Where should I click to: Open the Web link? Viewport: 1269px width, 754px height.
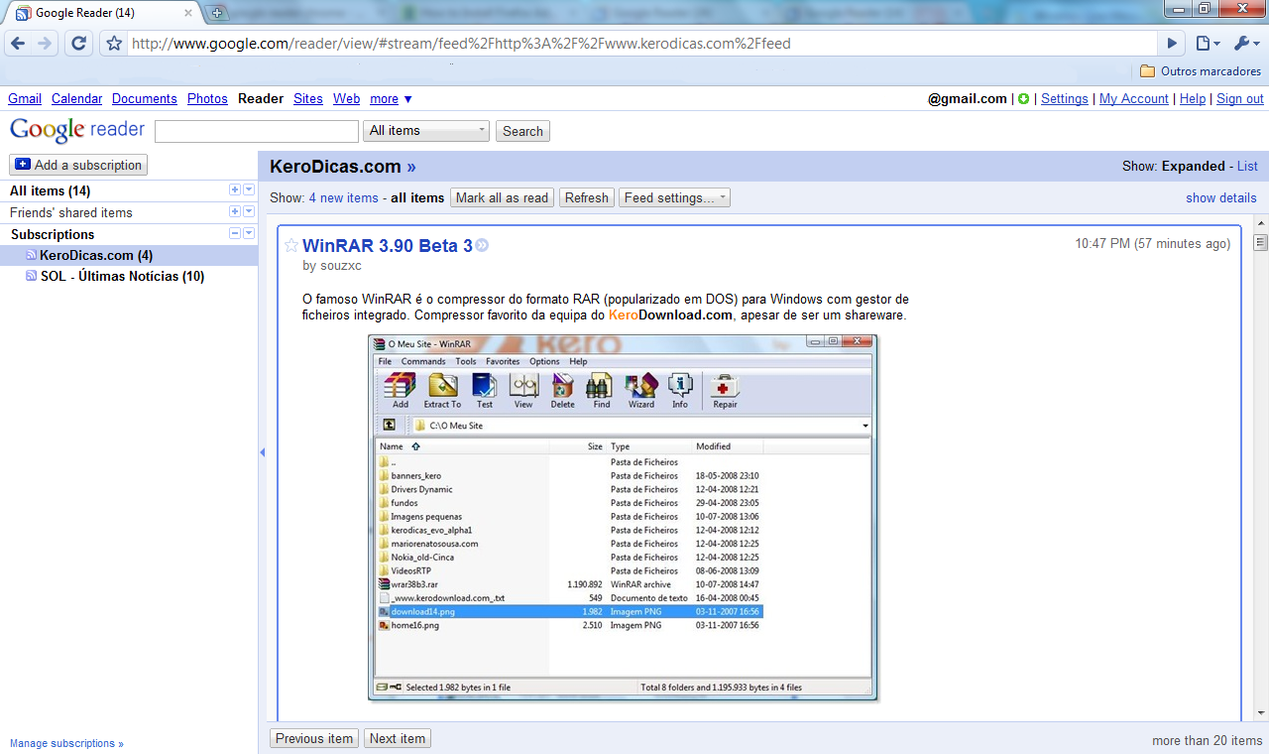point(346,99)
